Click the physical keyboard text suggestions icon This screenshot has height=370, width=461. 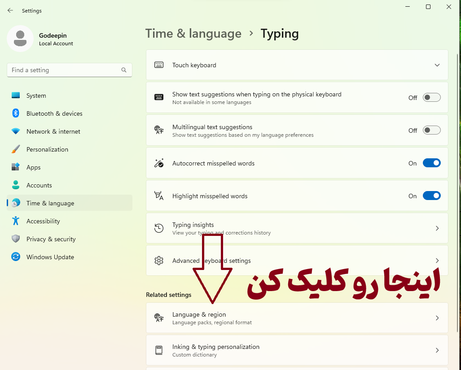point(159,97)
